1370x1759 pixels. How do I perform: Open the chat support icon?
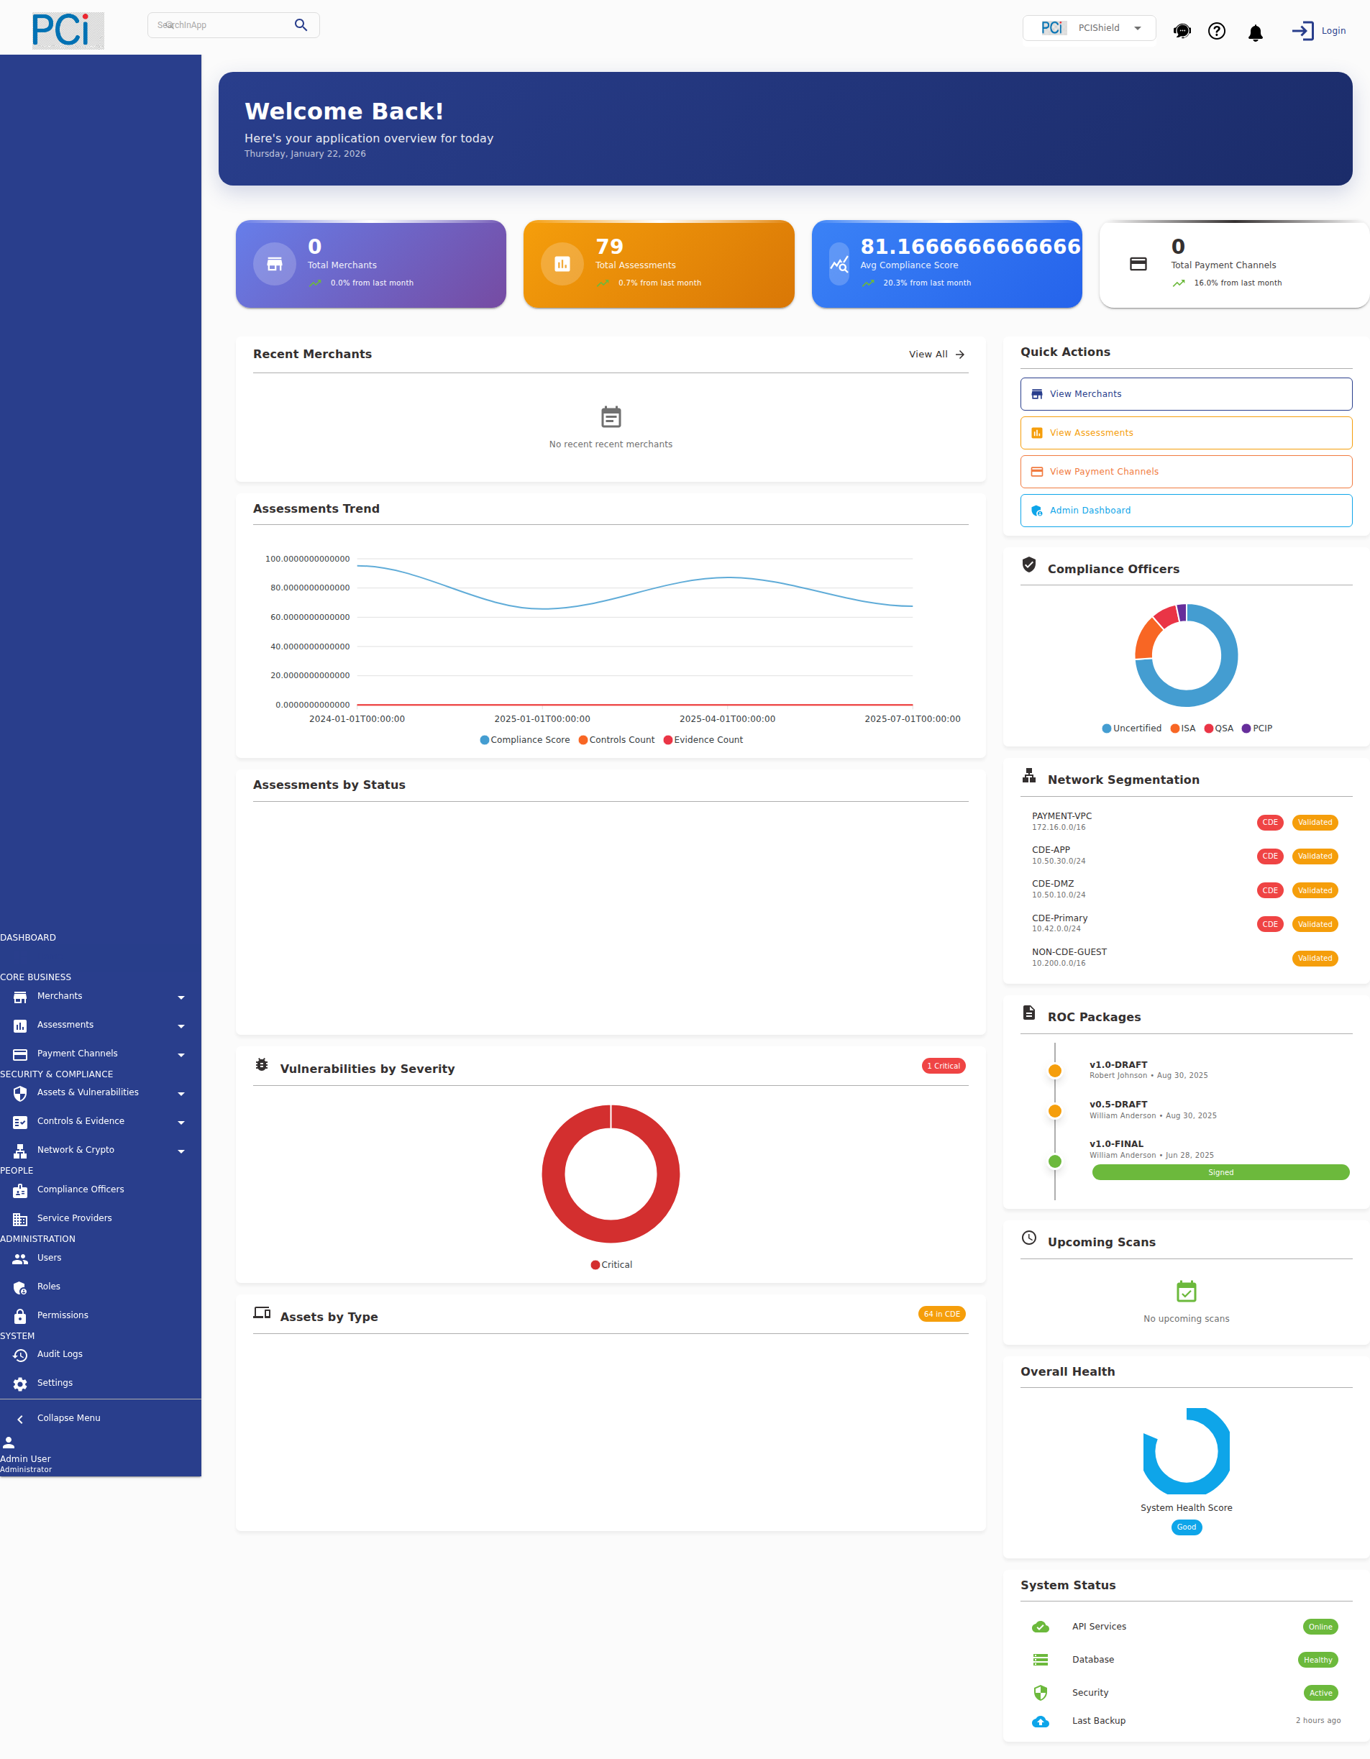tap(1182, 32)
